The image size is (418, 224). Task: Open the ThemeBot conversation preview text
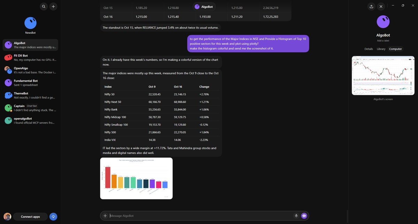pos(35,98)
